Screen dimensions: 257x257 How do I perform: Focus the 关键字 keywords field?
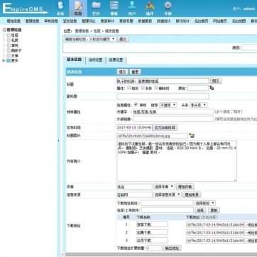point(173,111)
